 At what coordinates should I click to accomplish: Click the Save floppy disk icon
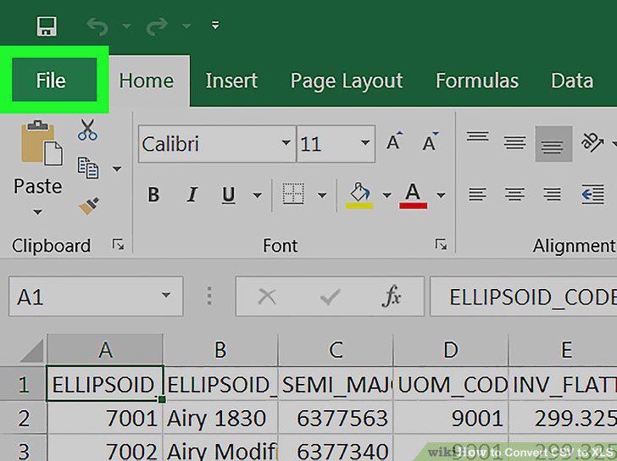47,26
